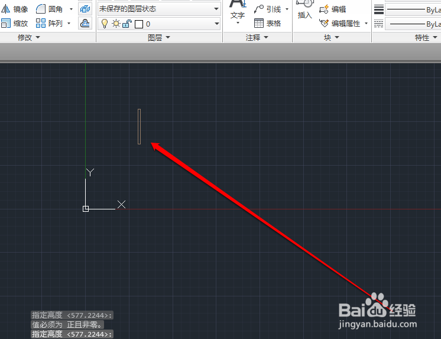Expand the 修改 (Modify) panel
The height and width of the screenshot is (339, 441).
point(29,37)
